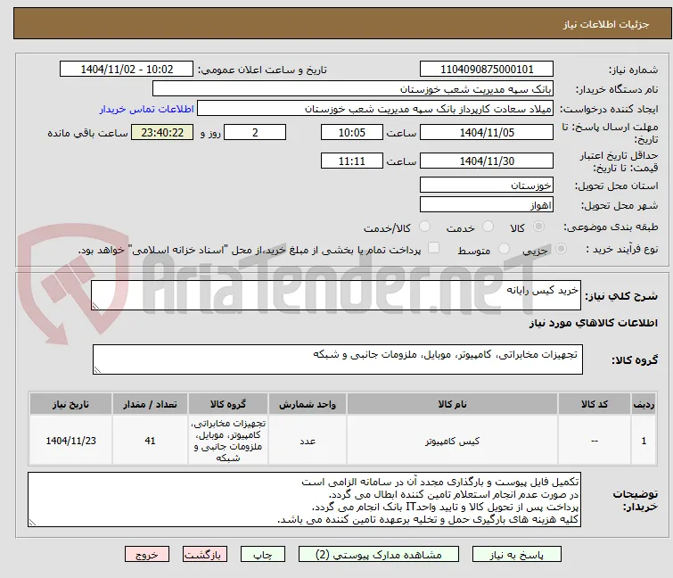Click the ردیف column header
The image size is (673, 578).
(x=644, y=404)
